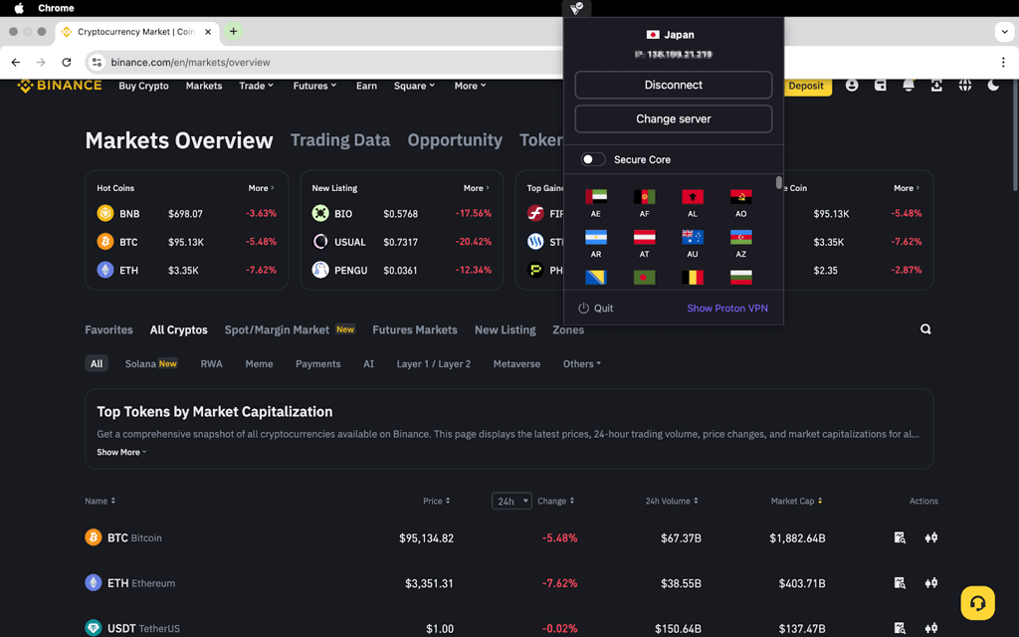
Task: Expand the Others category dropdown
Action: coord(581,364)
